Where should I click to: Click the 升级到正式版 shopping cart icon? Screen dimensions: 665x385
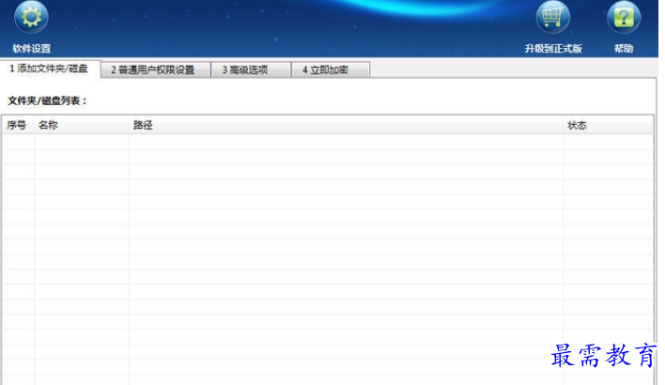[552, 17]
